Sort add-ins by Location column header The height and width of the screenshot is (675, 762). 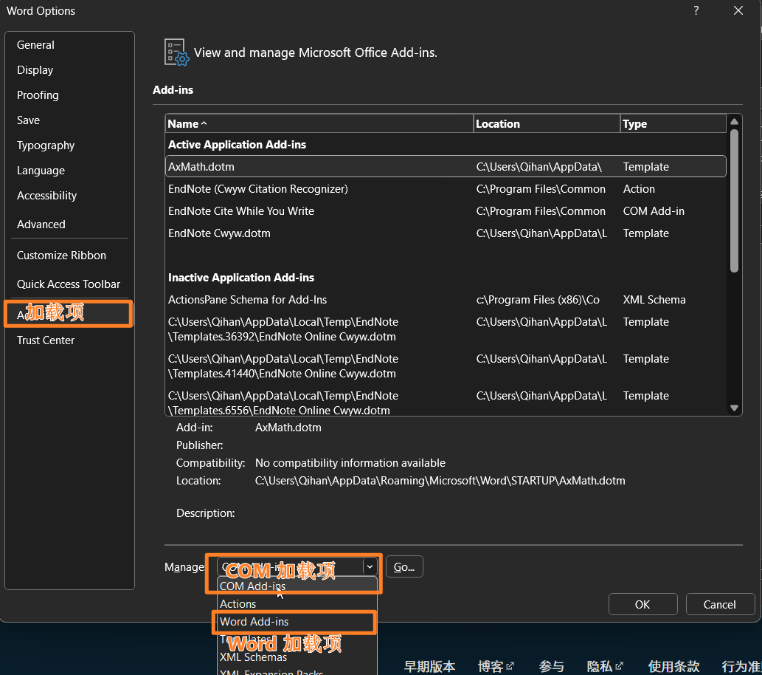coord(547,123)
